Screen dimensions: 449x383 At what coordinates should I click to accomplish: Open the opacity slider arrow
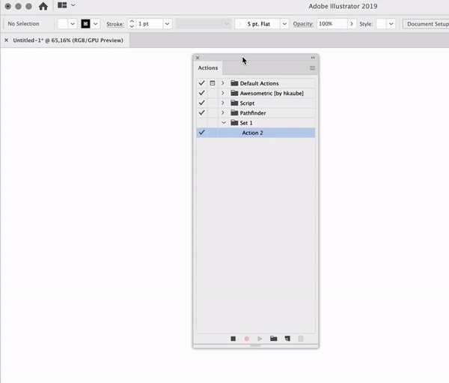[x=352, y=24]
